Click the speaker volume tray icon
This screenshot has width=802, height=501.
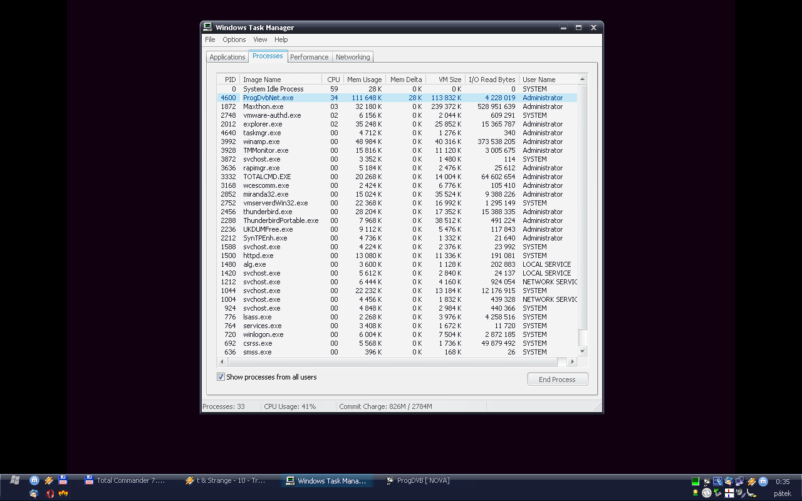(741, 493)
